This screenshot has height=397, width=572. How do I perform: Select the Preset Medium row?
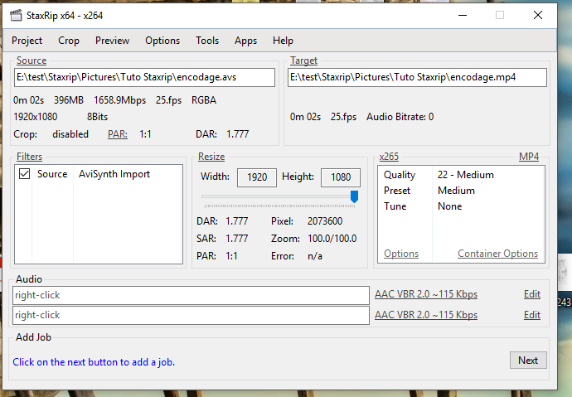click(461, 191)
